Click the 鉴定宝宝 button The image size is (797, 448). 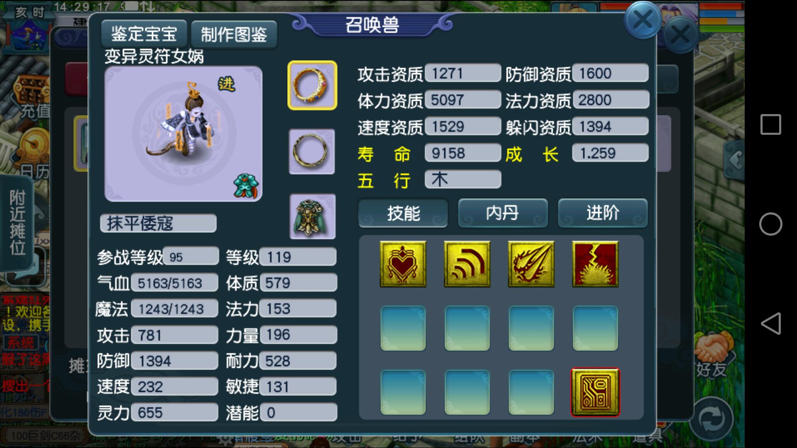(144, 34)
